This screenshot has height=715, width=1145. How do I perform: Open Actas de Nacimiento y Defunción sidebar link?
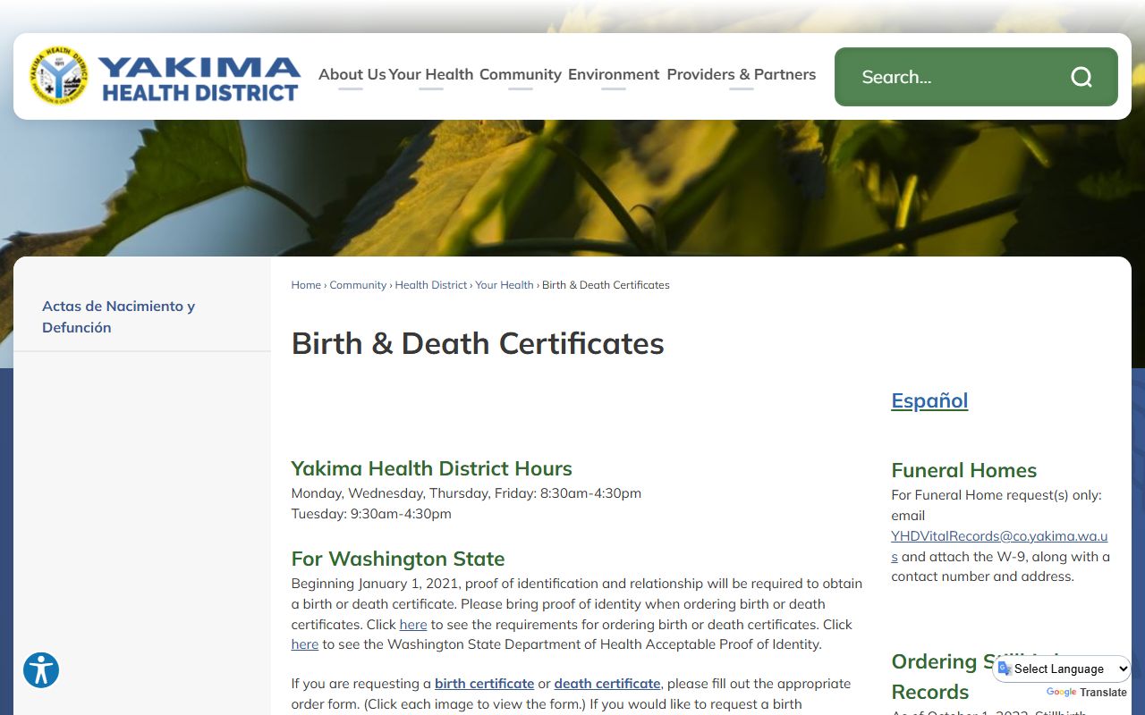point(118,316)
